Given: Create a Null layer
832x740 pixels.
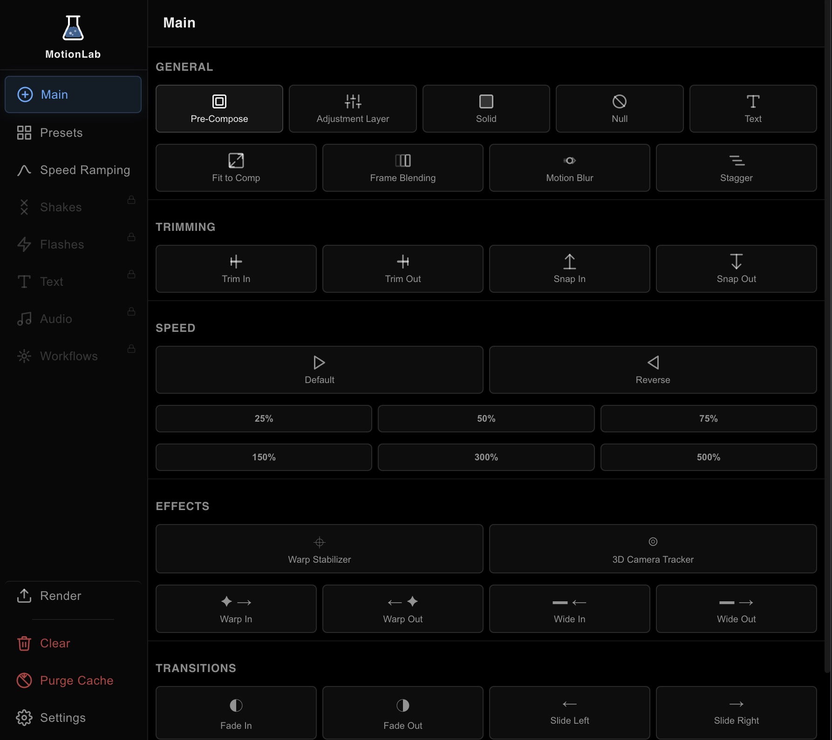Looking at the screenshot, I should (619, 108).
